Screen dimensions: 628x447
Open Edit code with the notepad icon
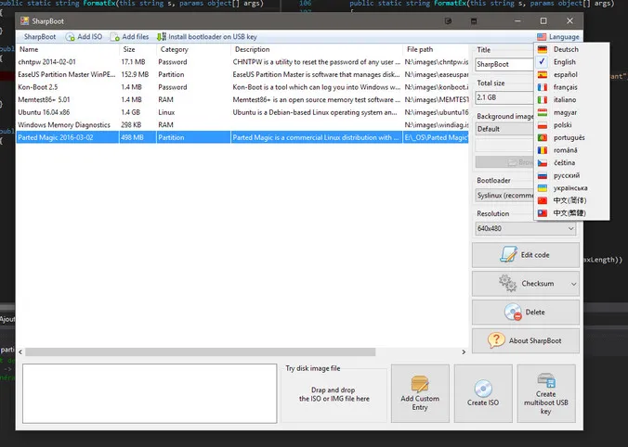tap(509, 255)
